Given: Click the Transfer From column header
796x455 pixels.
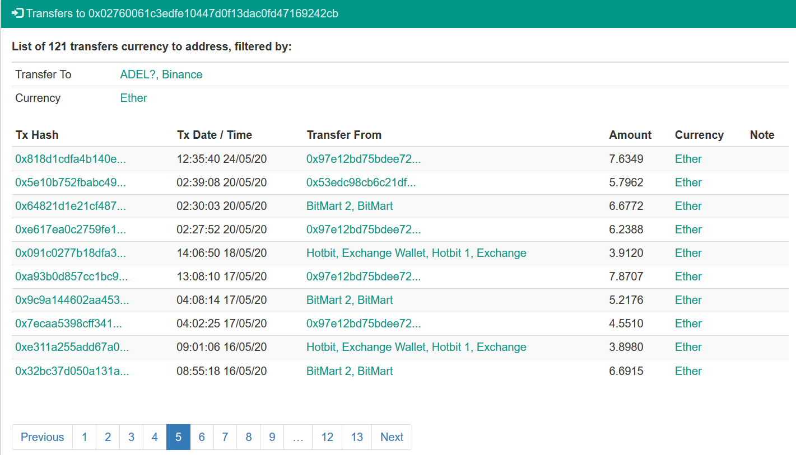Looking at the screenshot, I should coord(344,135).
